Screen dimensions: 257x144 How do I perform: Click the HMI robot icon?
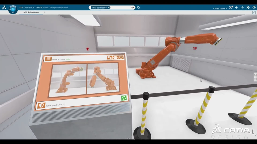pyautogui.click(x=115, y=58)
